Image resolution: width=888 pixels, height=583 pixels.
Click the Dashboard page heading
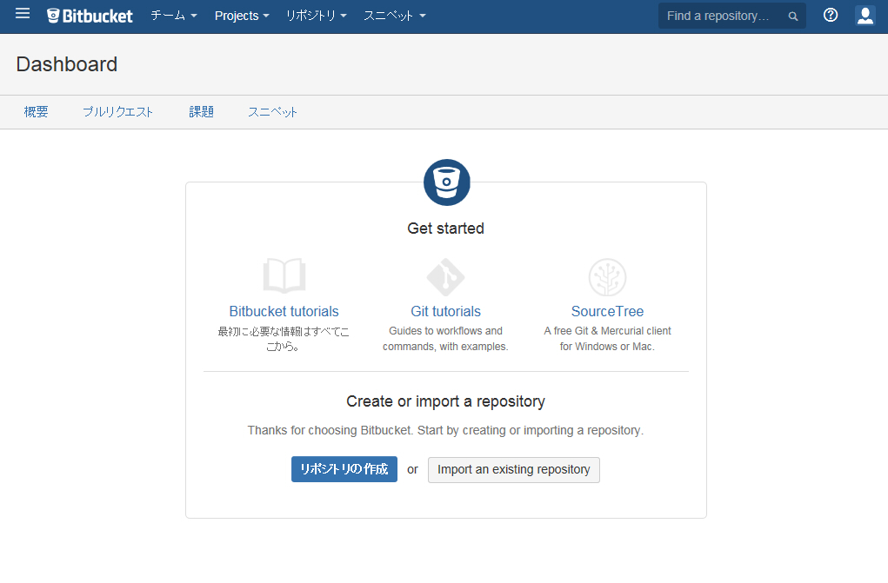click(67, 64)
